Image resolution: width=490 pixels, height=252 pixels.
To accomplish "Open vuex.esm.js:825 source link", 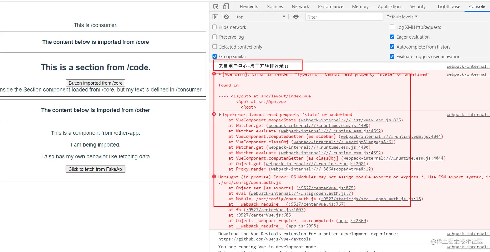I will [x=351, y=120].
